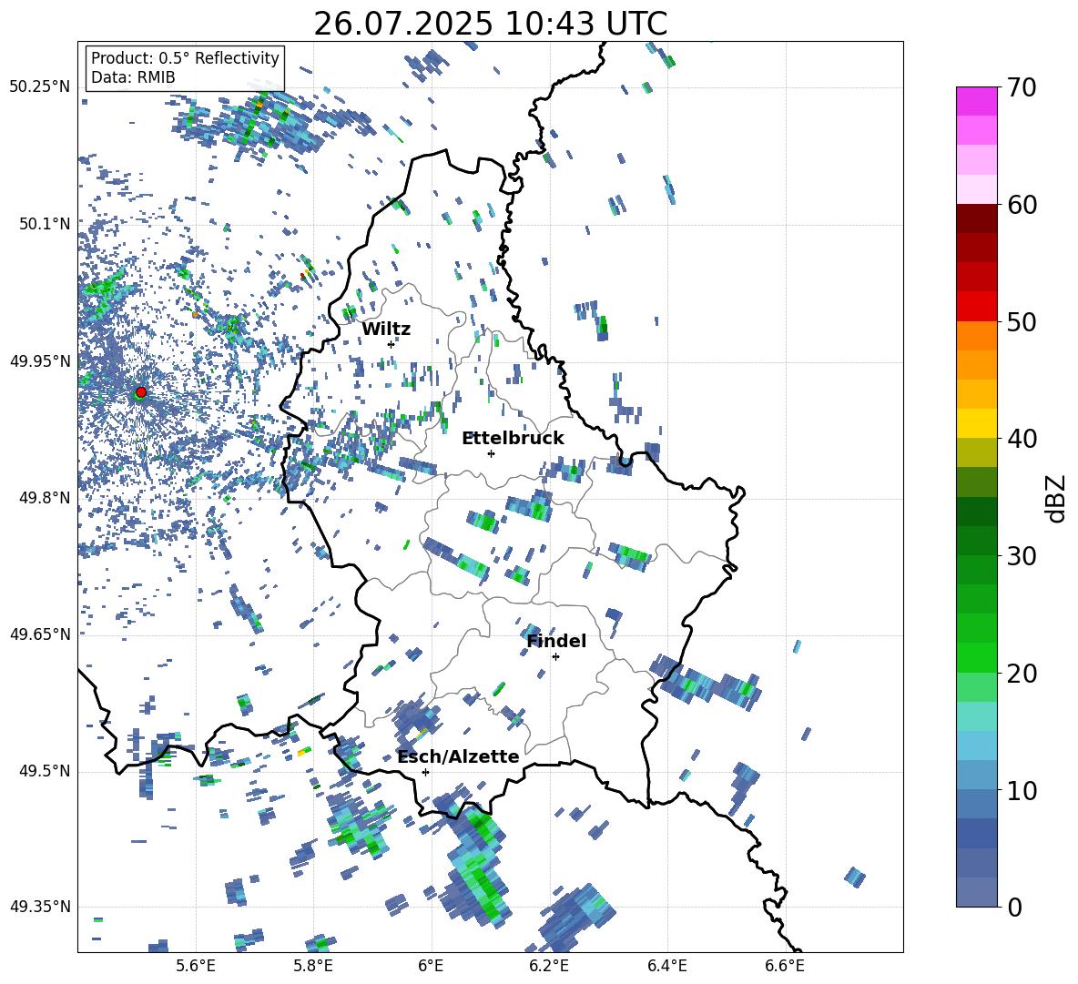Image resolution: width=1078 pixels, height=984 pixels.
Task: Click the 6.6°E longitude label
Action: coord(785,966)
